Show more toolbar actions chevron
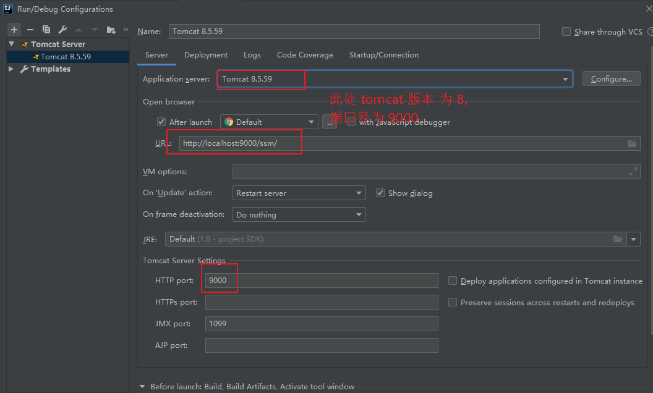 tap(126, 29)
